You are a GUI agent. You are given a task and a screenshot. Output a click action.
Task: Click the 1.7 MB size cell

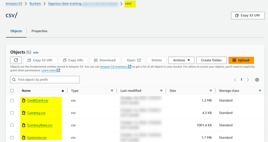[x=206, y=138]
